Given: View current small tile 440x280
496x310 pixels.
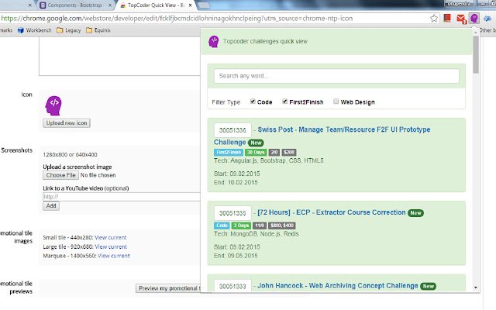Looking at the screenshot, I should tap(110, 238).
